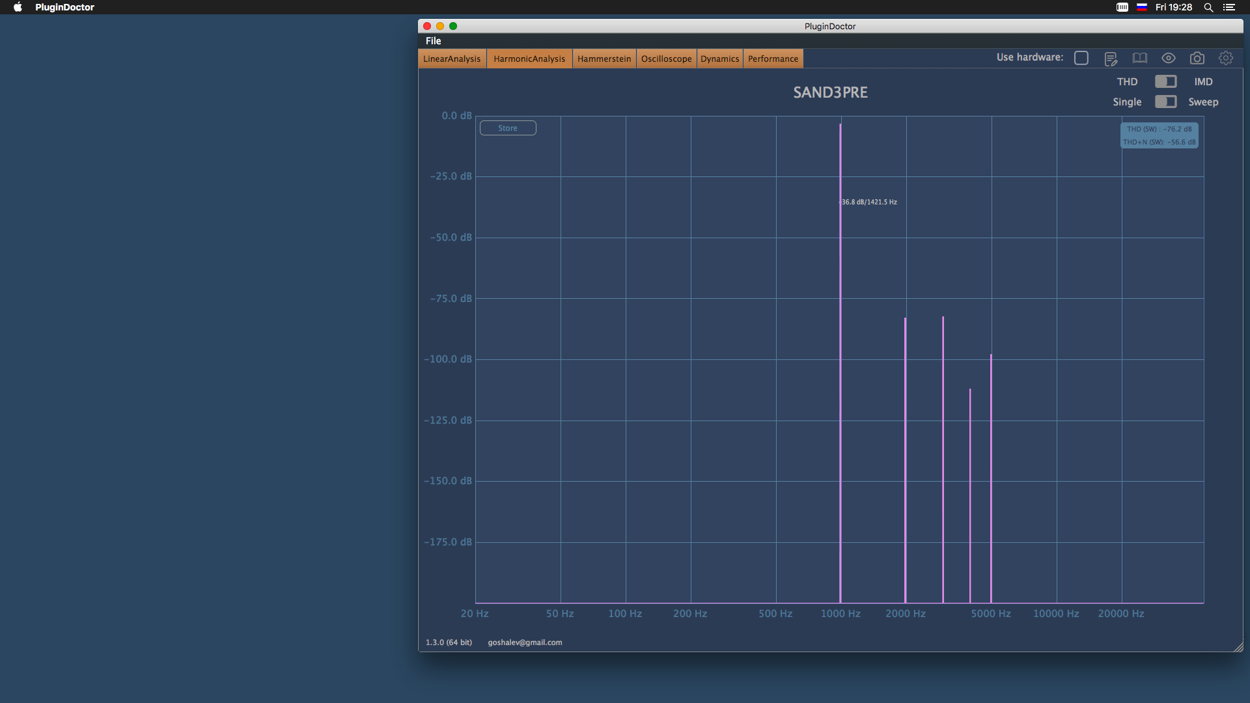The height and width of the screenshot is (703, 1250).
Task: Switch to the Hammerstein tab
Action: 604,59
